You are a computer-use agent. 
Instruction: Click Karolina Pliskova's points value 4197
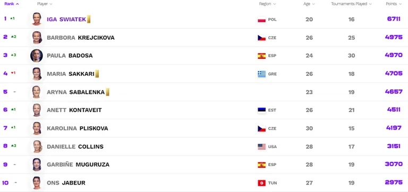394,128
